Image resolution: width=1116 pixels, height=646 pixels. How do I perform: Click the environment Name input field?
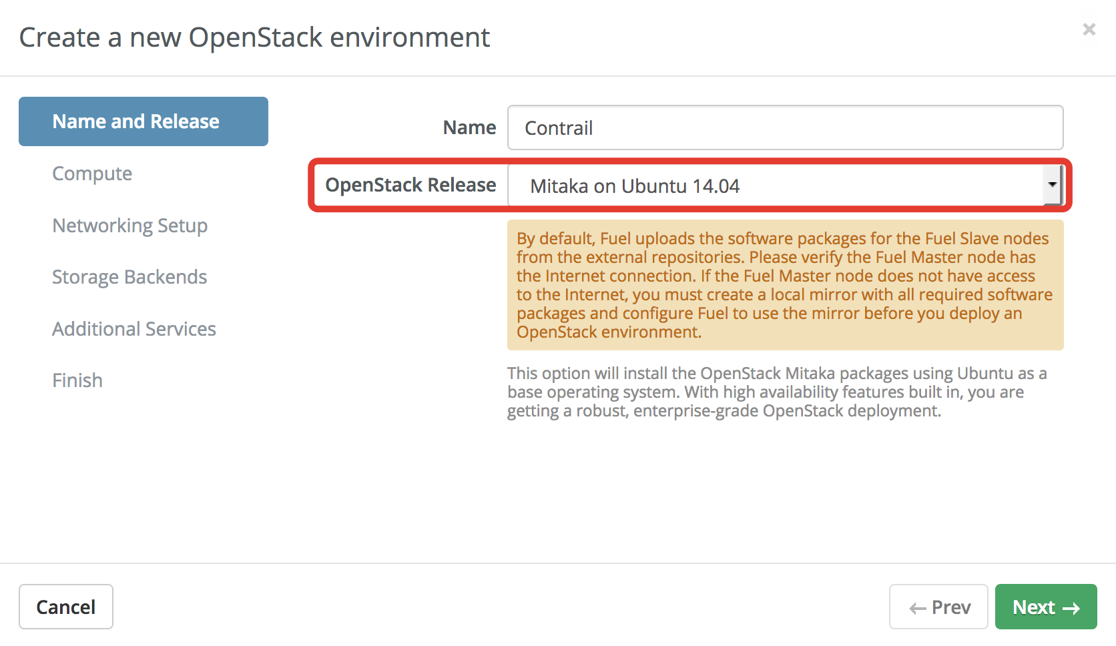pos(785,127)
